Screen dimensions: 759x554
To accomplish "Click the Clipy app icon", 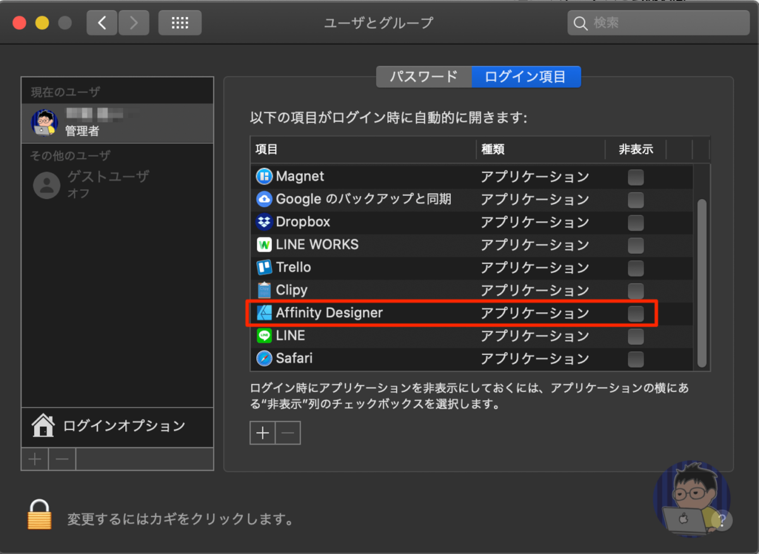I will [x=264, y=290].
